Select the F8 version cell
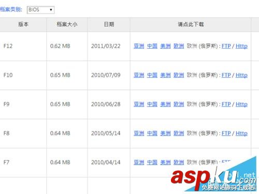This screenshot has width=259, height=194. pyautogui.click(x=23, y=133)
